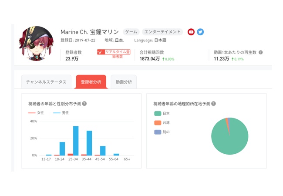Click the Marine channel avatar image

click(36, 44)
